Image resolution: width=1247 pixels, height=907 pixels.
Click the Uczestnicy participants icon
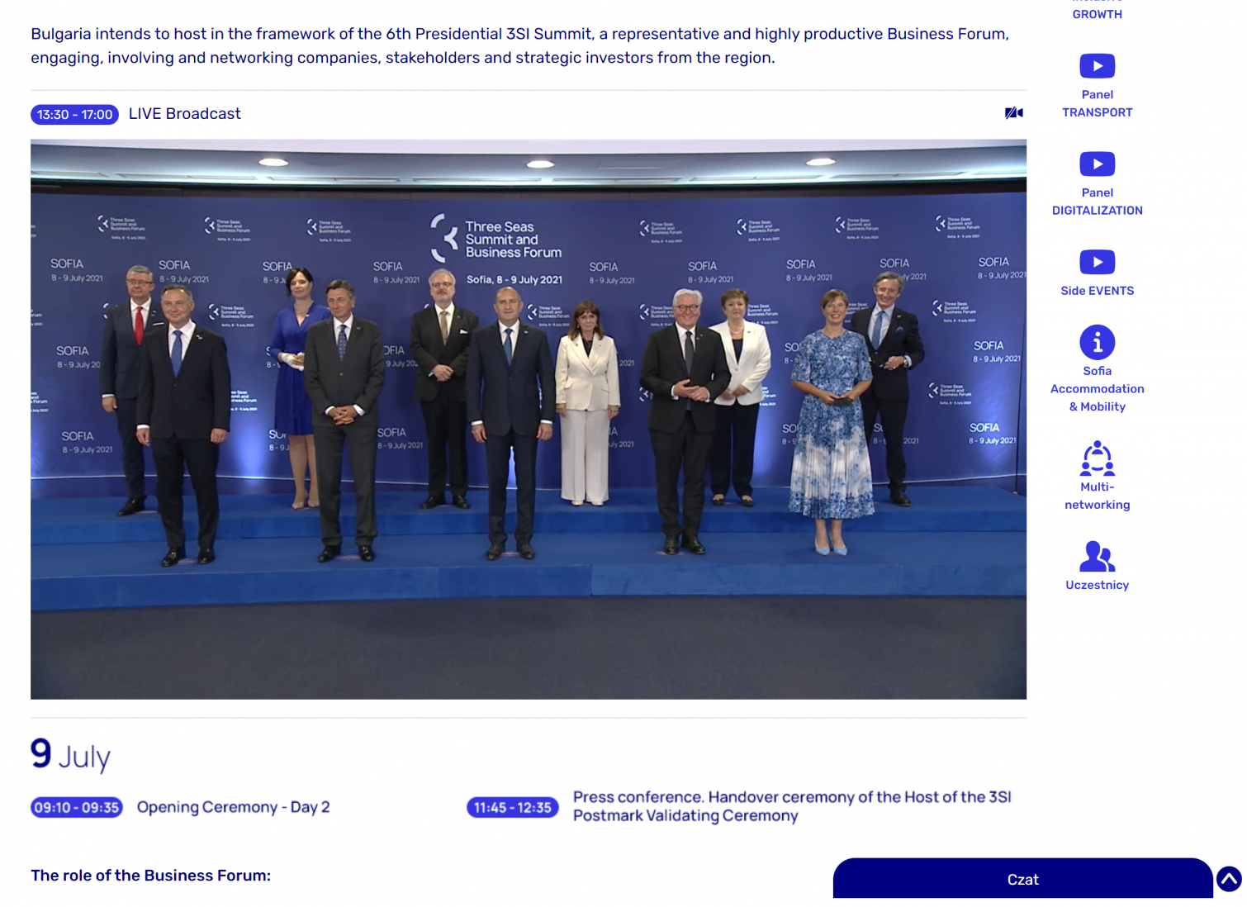click(1097, 556)
